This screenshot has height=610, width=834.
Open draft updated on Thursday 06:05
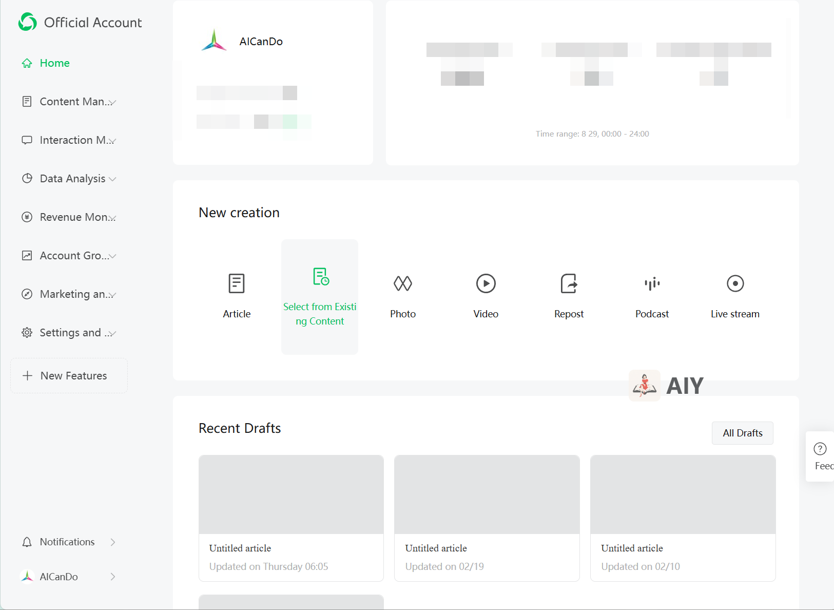(291, 518)
